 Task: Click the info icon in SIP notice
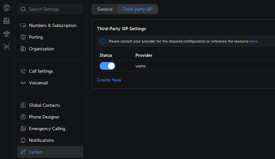103,41
